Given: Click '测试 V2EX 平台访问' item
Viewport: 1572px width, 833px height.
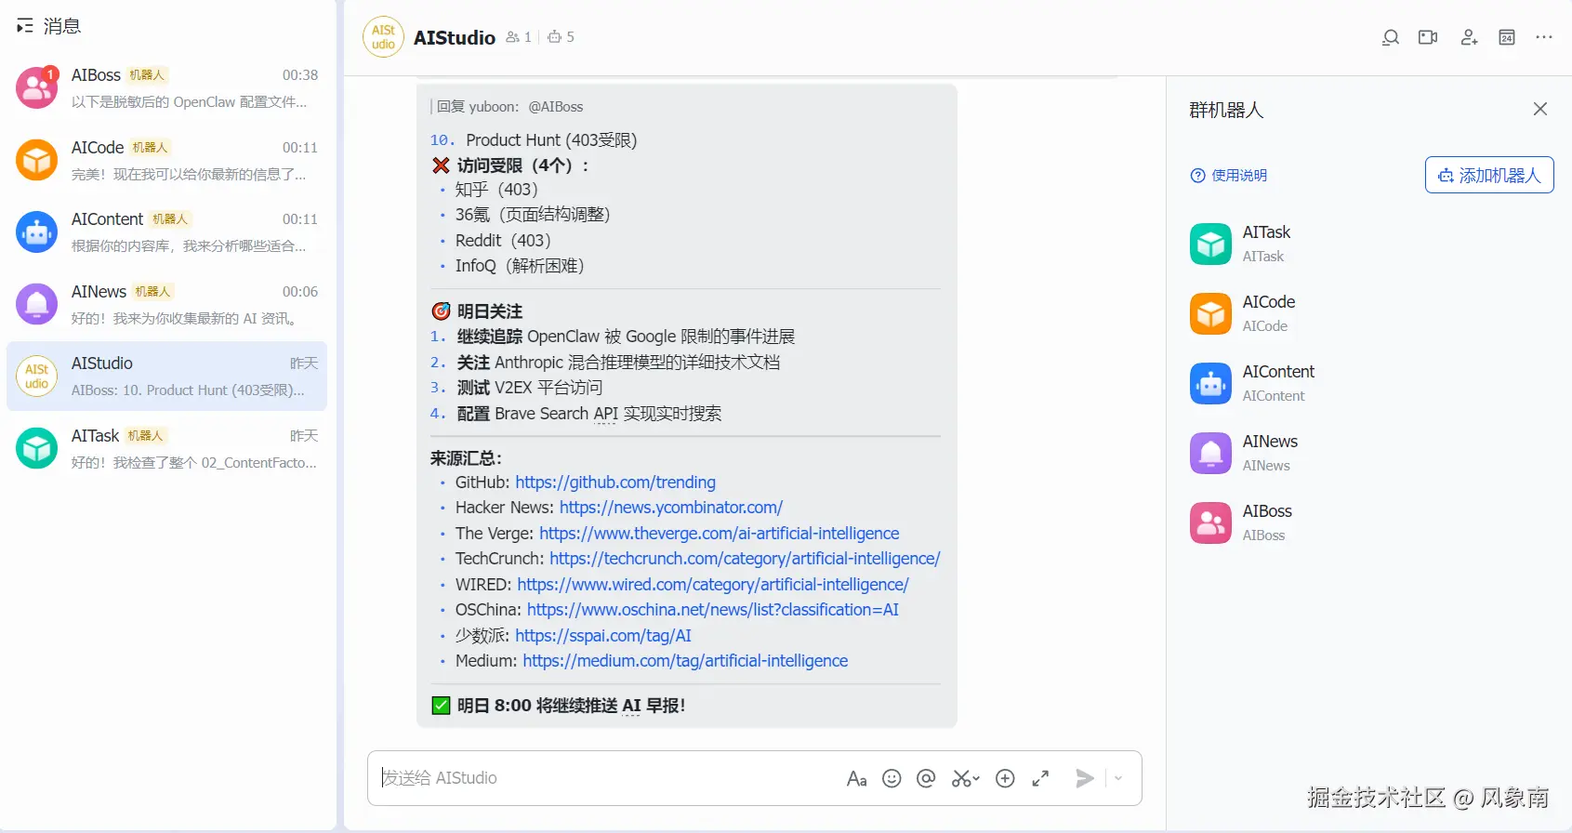Looking at the screenshot, I should [530, 388].
